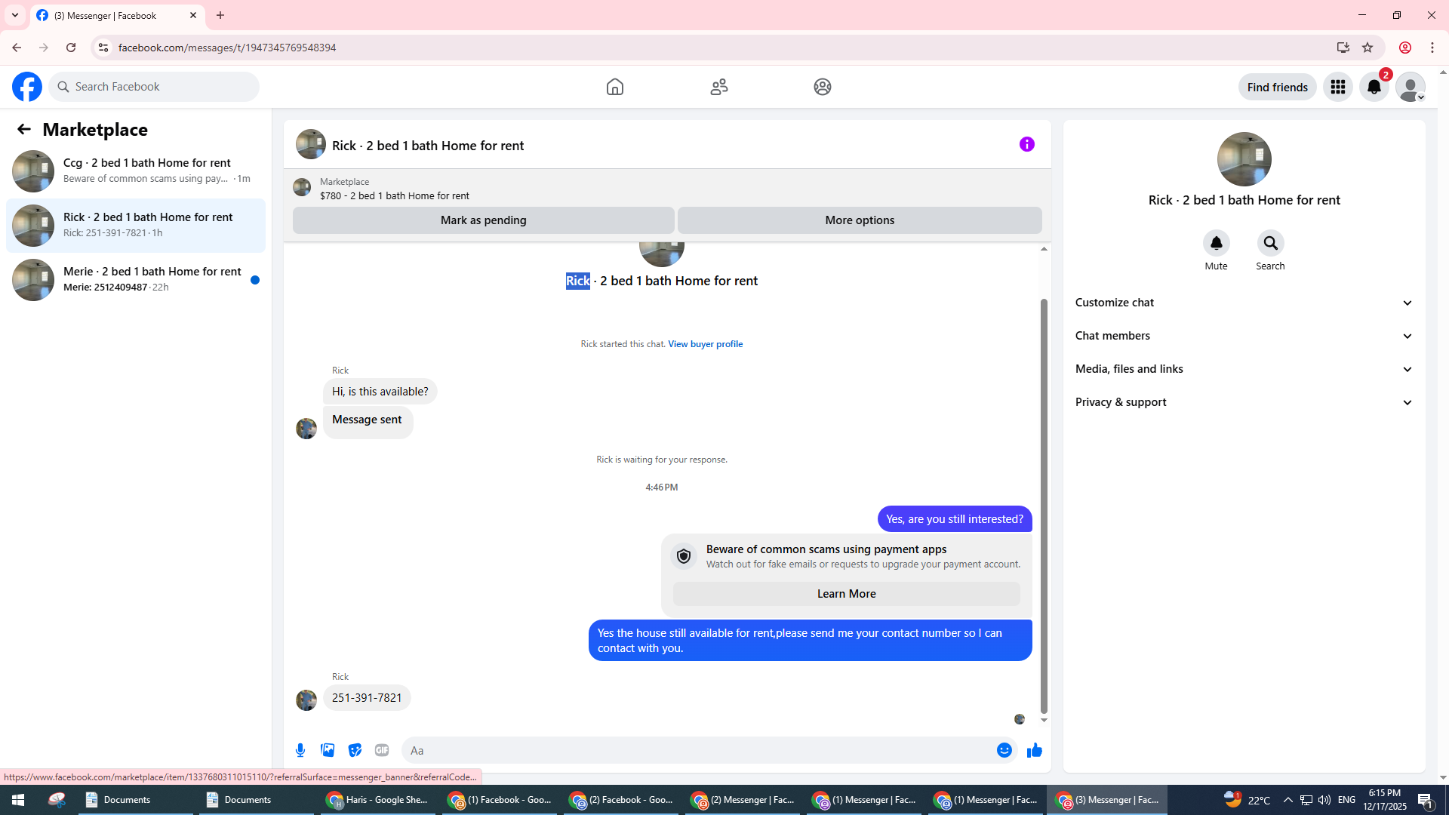Send a thumbs-up like

(x=1034, y=750)
